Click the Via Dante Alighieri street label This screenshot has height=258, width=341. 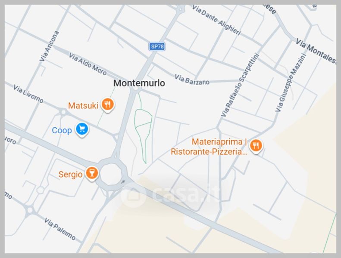coord(216,20)
